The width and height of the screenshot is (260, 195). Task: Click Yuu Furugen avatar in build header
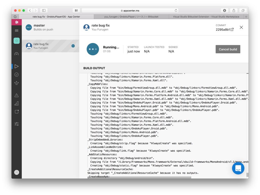point(86,27)
